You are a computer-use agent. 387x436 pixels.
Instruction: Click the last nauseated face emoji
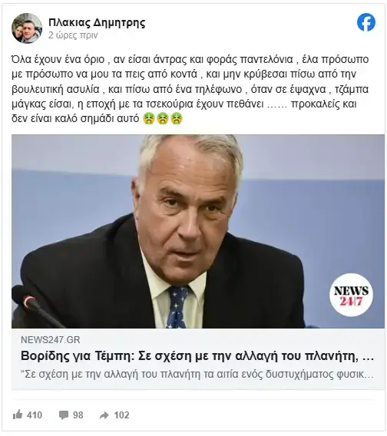[177, 118]
